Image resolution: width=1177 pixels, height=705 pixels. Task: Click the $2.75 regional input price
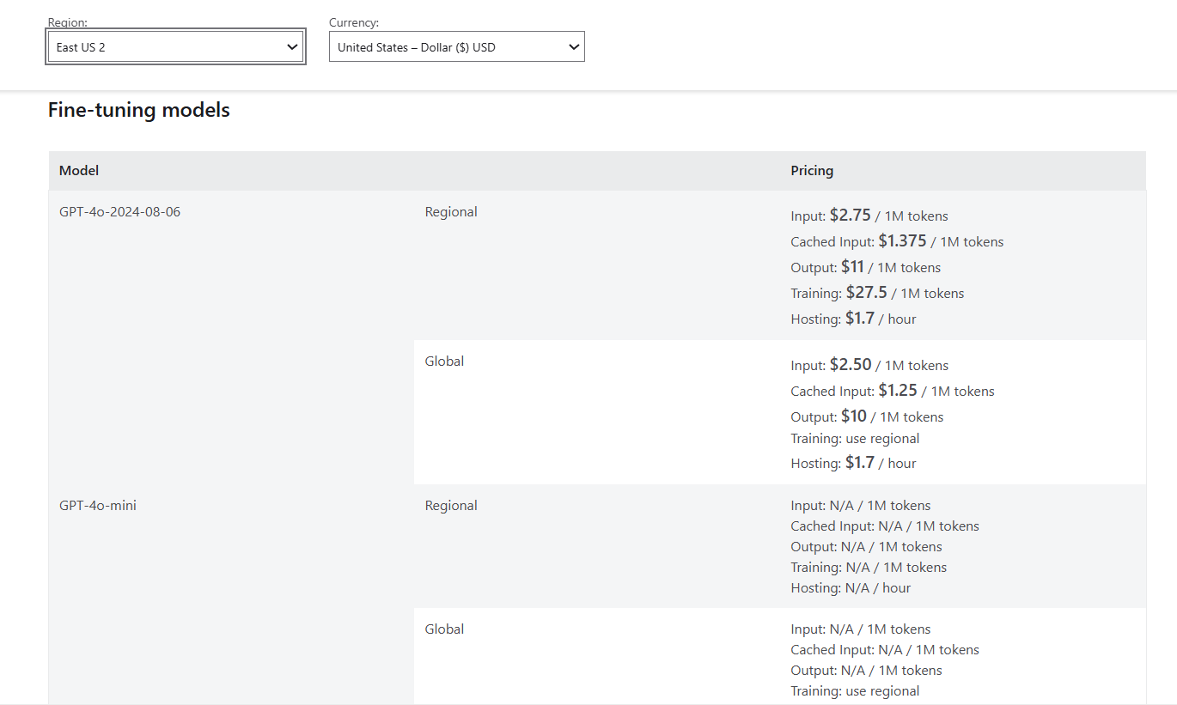click(x=850, y=216)
